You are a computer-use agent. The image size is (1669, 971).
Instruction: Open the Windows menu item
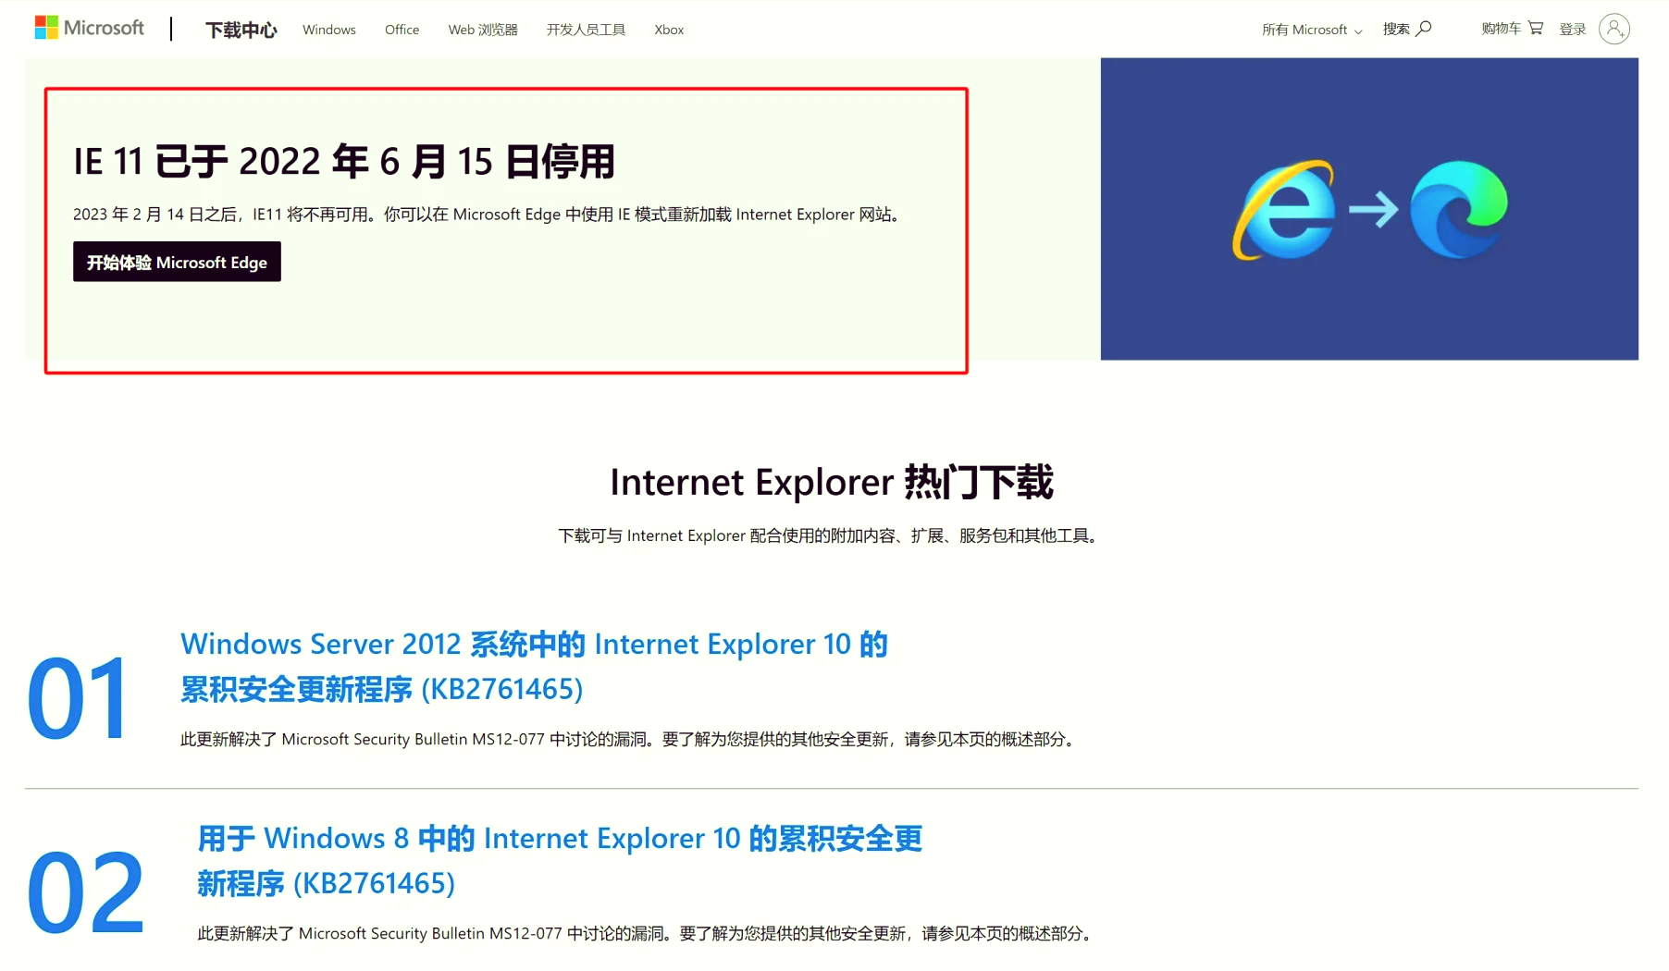tap(328, 30)
